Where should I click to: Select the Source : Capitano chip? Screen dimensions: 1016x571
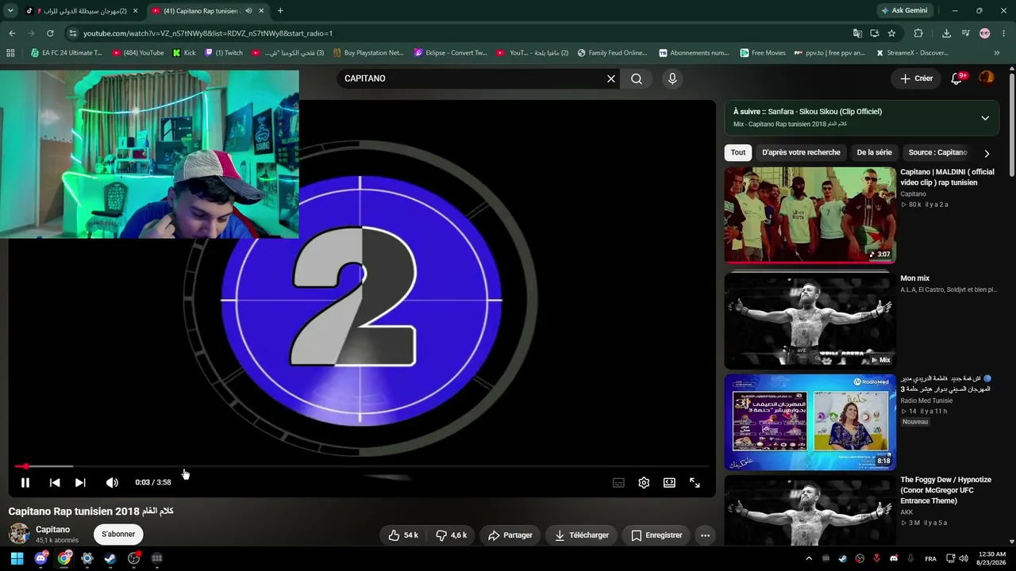[x=937, y=152]
